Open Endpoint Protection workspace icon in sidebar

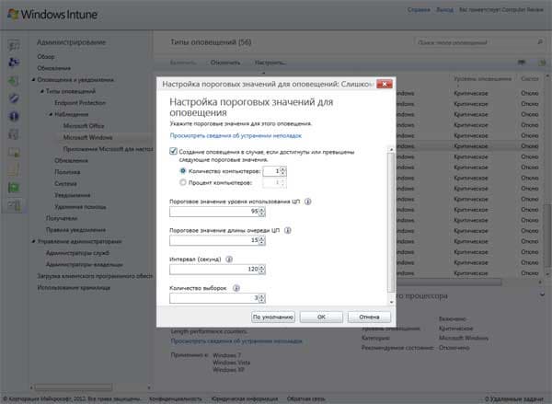pyautogui.click(x=14, y=98)
